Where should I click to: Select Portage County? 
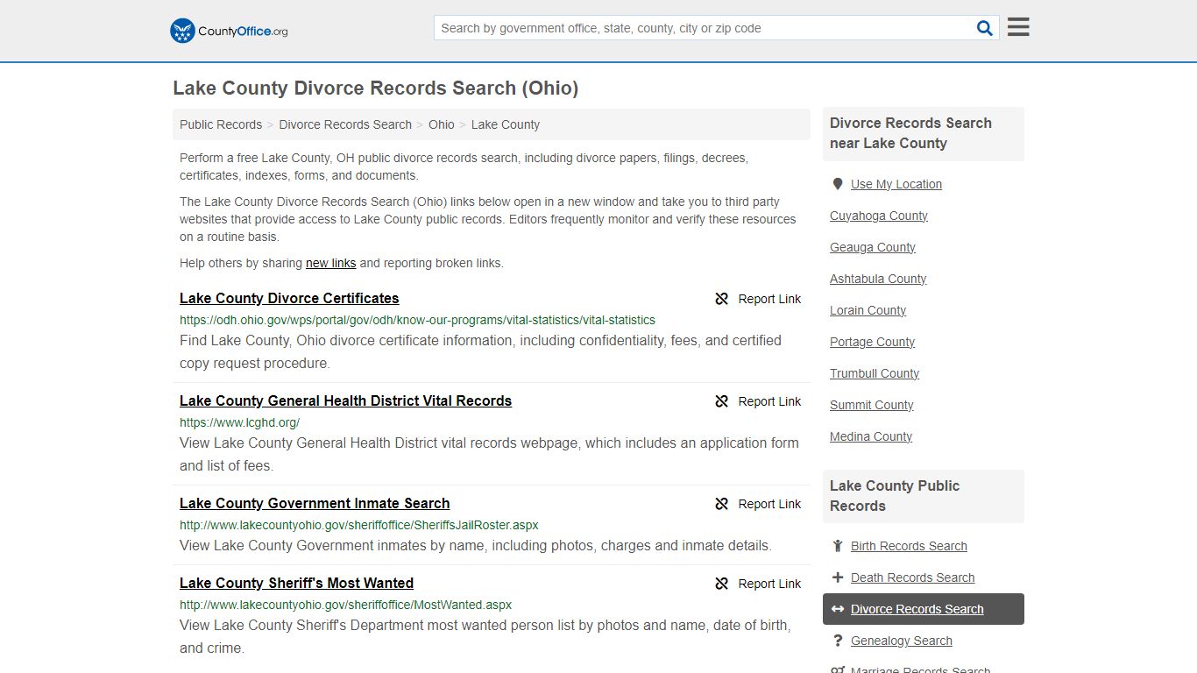click(873, 342)
